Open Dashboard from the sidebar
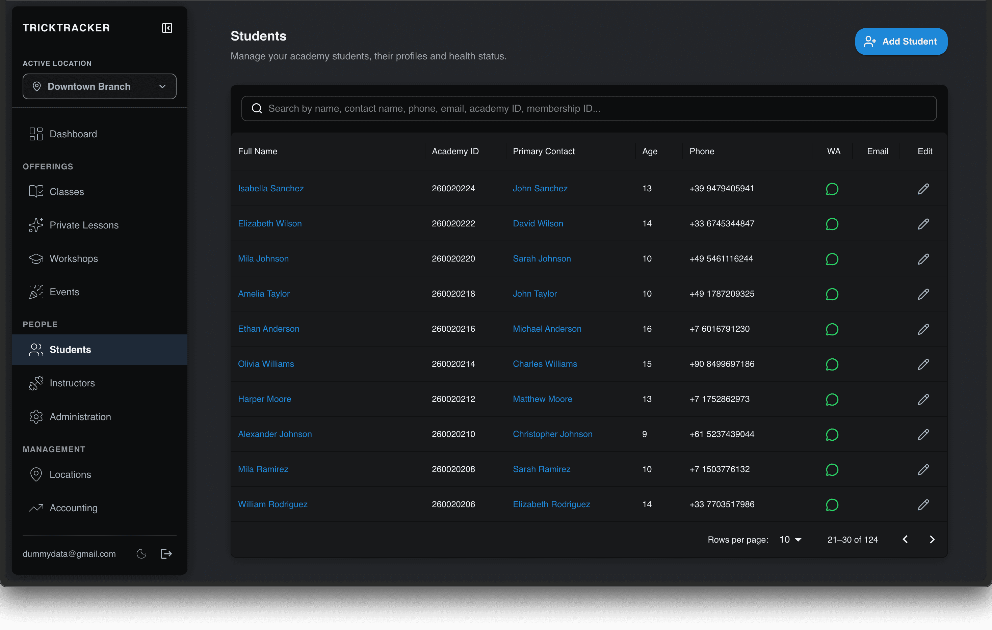The width and height of the screenshot is (992, 630). [x=99, y=134]
